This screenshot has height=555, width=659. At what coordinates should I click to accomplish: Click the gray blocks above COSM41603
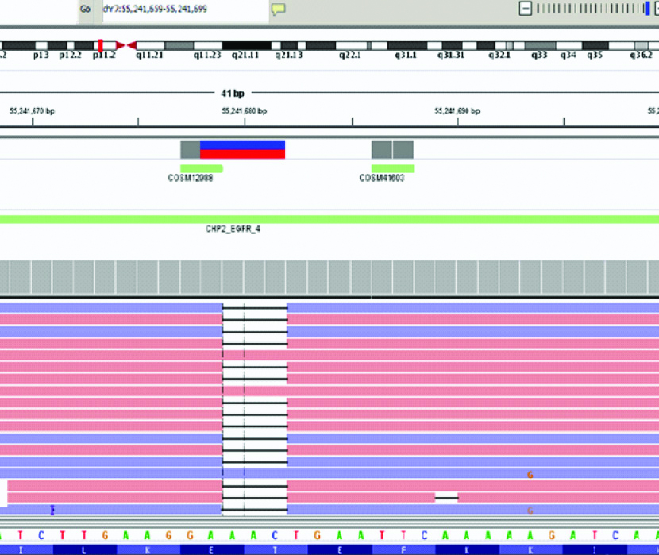tap(392, 149)
